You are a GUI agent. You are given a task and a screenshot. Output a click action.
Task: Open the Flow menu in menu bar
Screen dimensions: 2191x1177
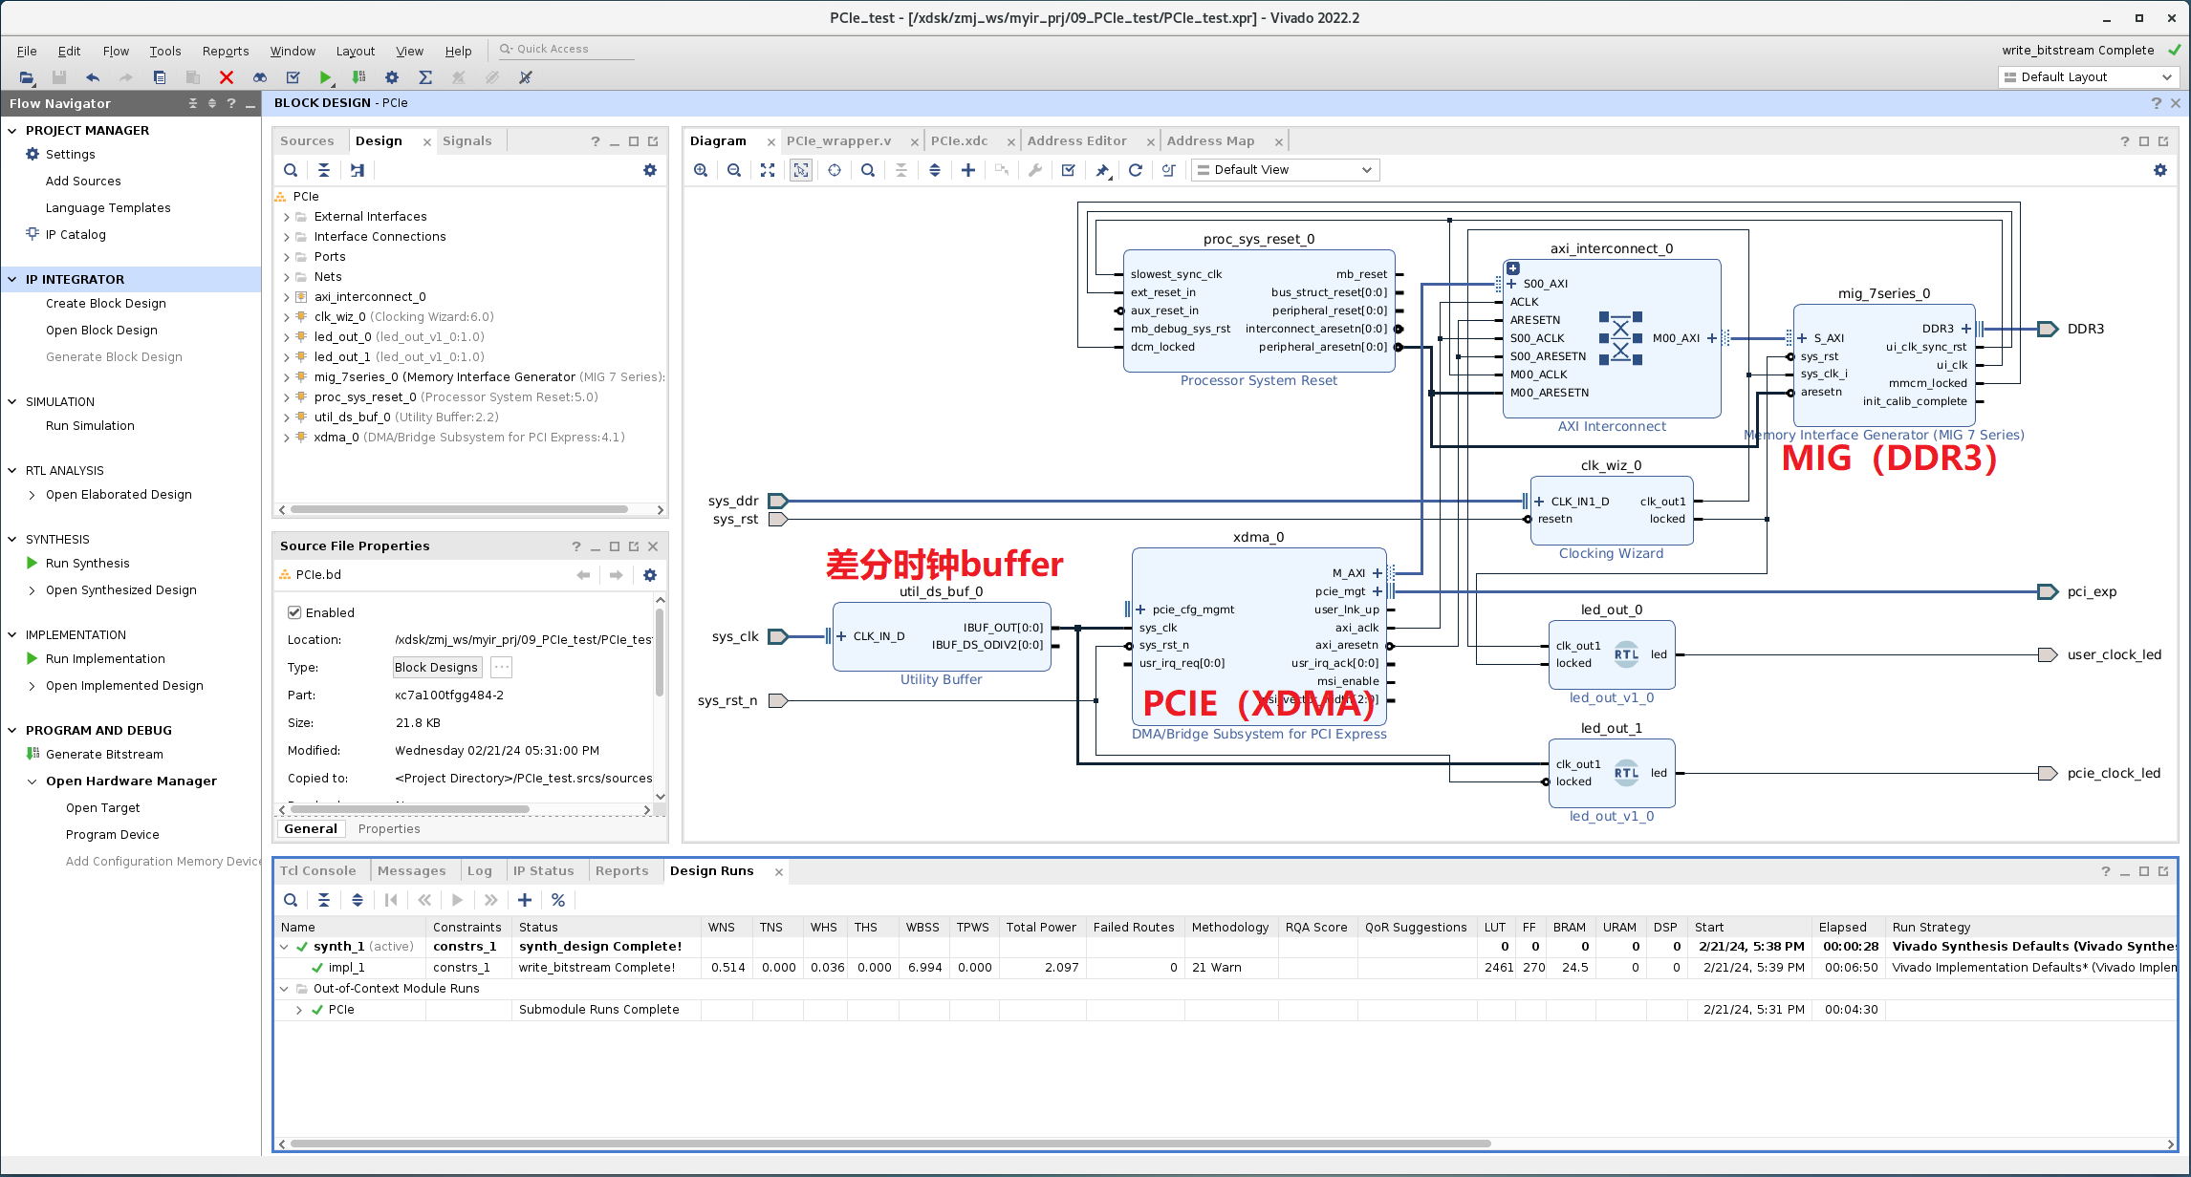115,50
